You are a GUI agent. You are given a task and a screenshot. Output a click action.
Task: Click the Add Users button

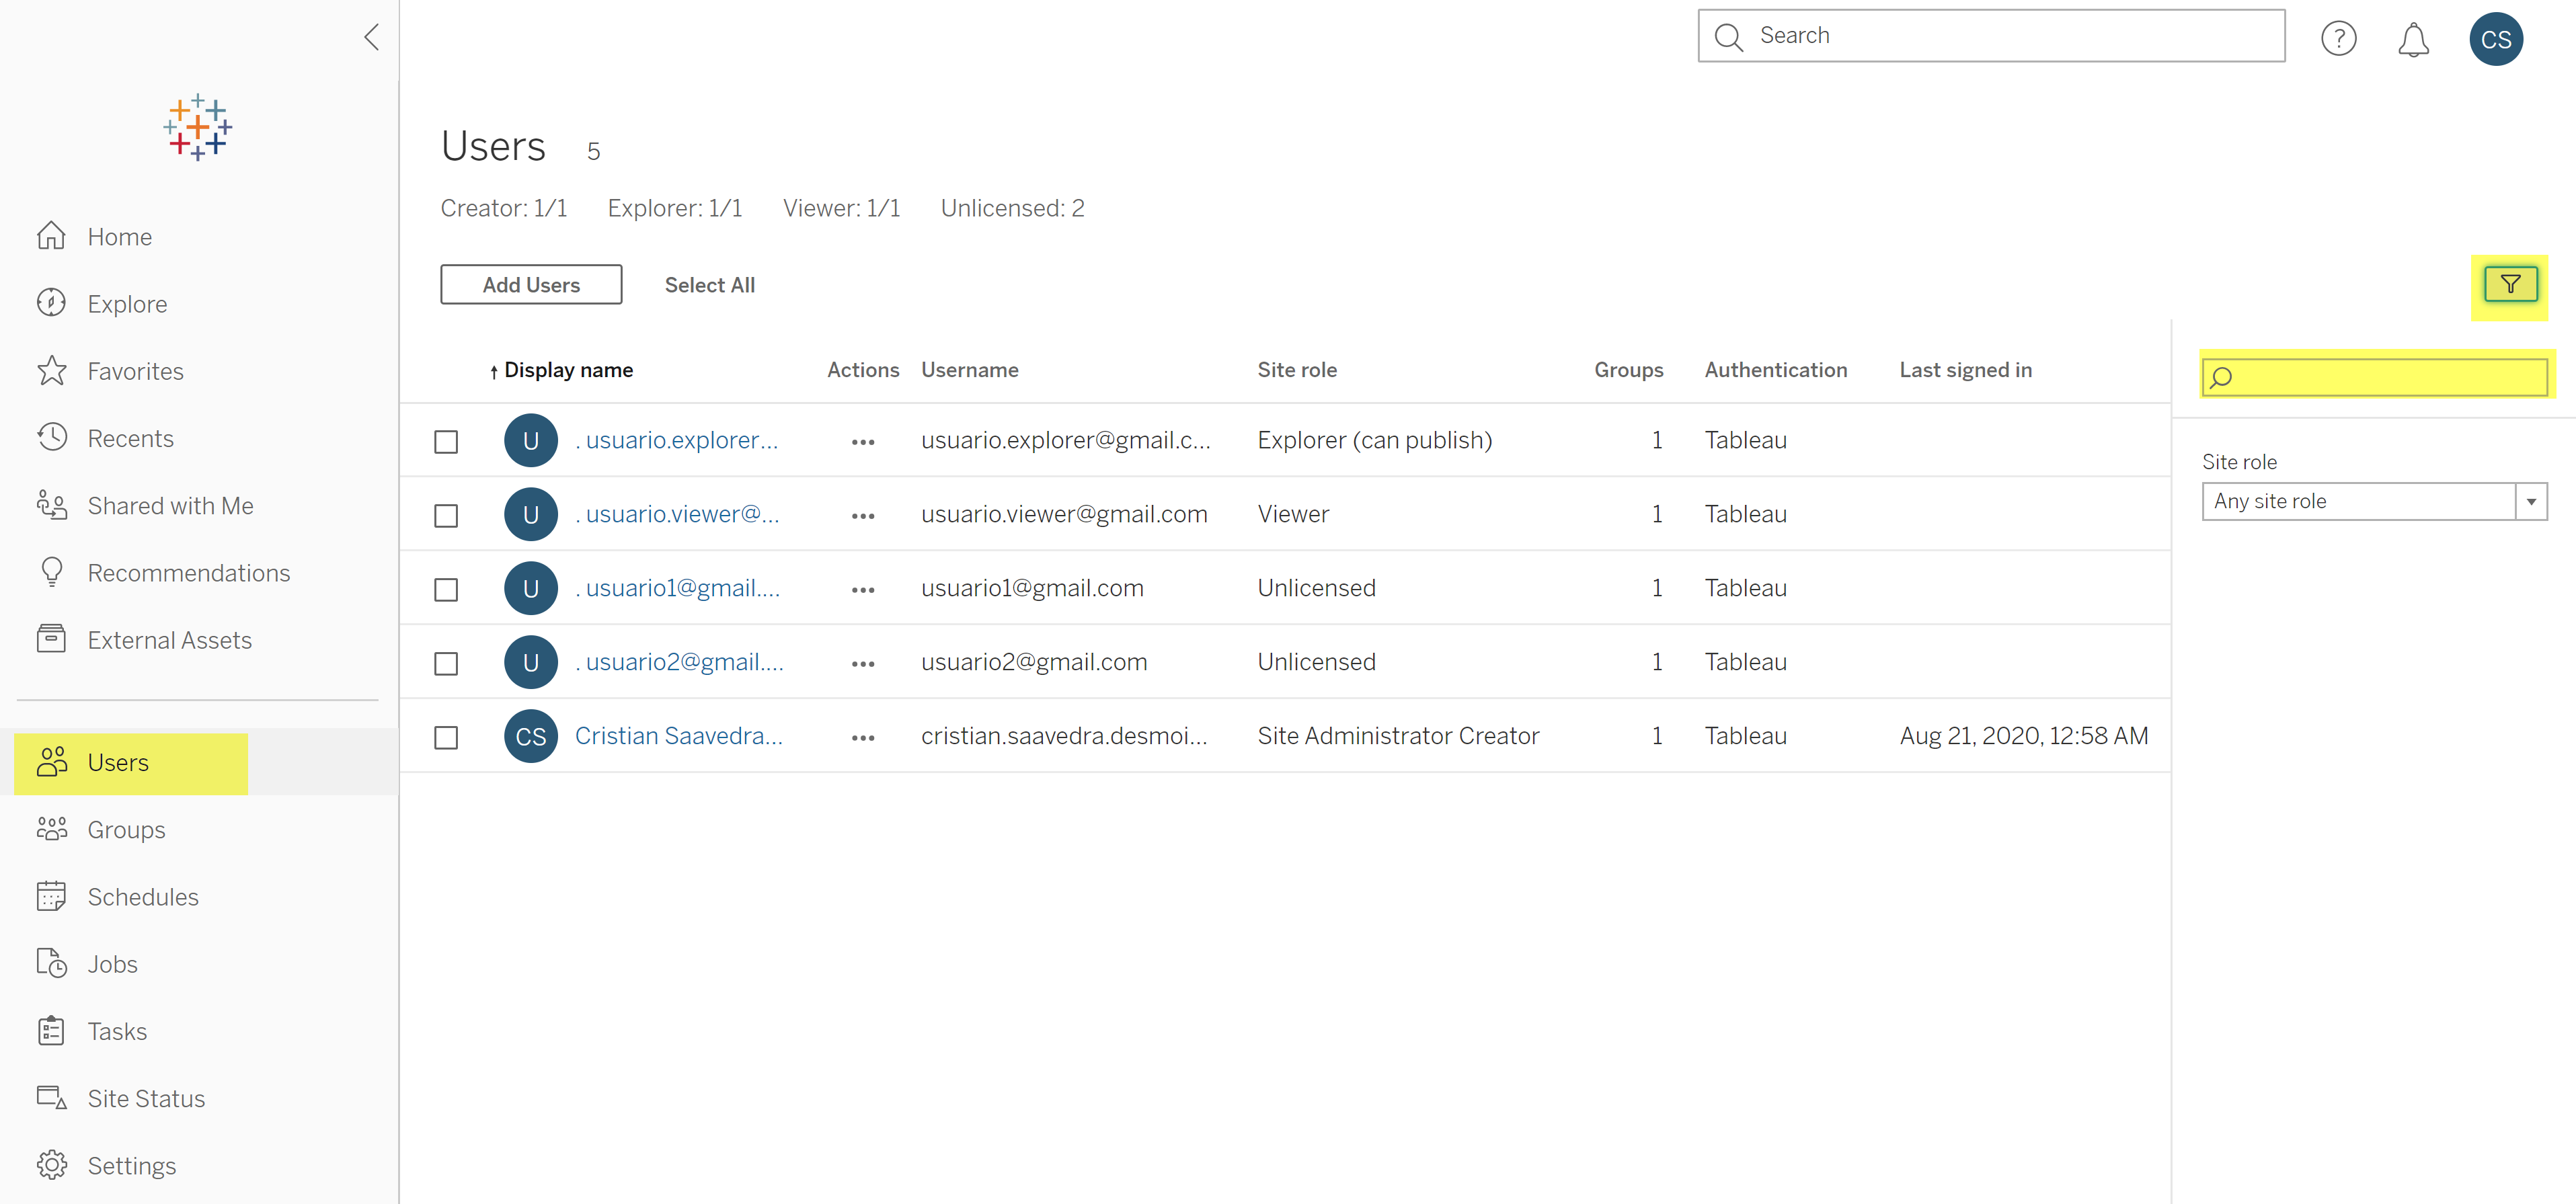[x=531, y=285]
